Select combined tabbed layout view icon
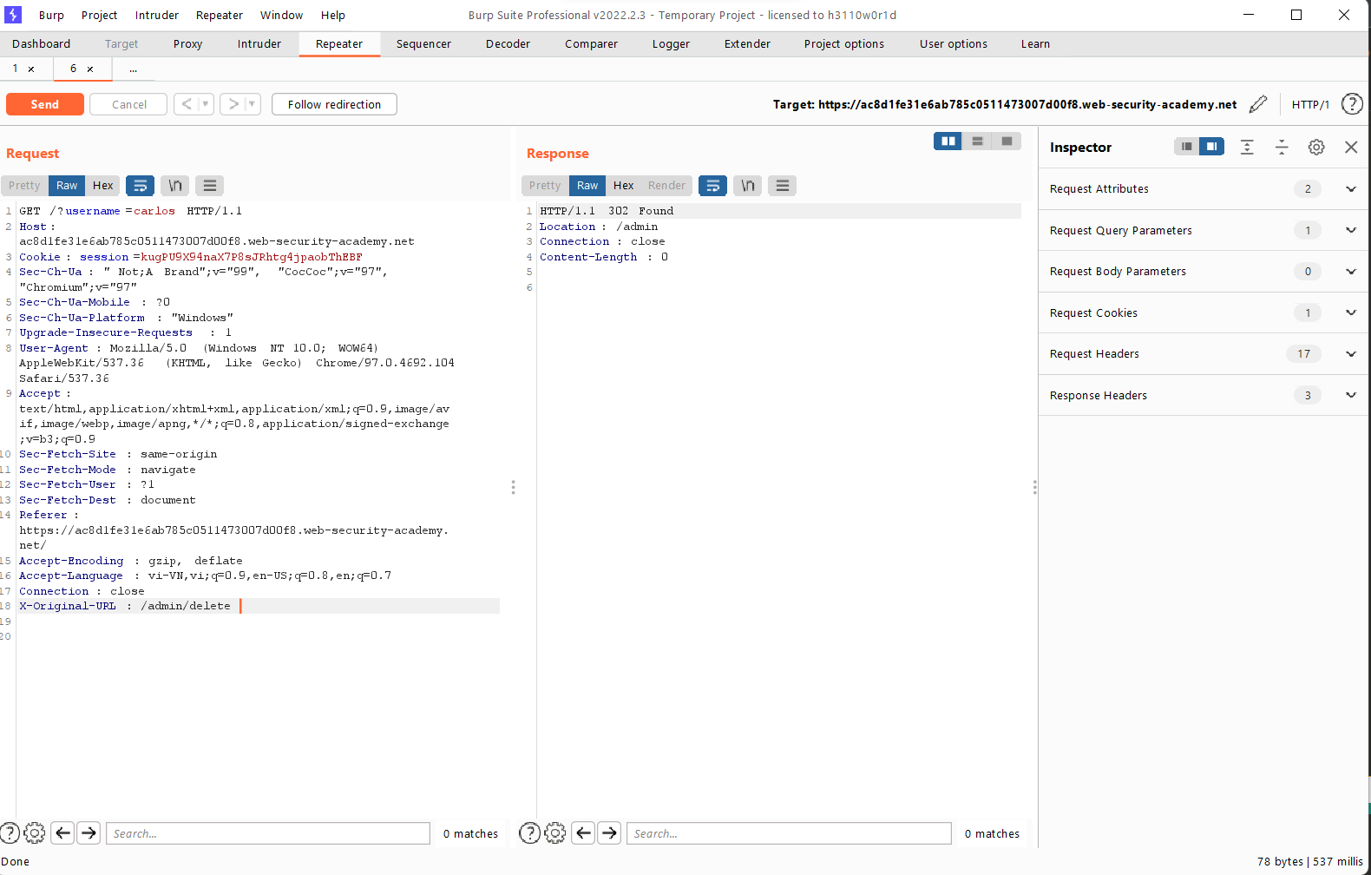The width and height of the screenshot is (1371, 875). tap(1007, 141)
